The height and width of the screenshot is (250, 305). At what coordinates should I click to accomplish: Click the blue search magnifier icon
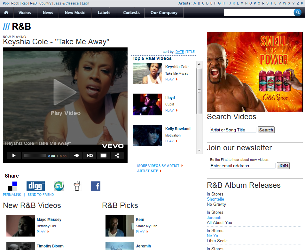pos(297,13)
